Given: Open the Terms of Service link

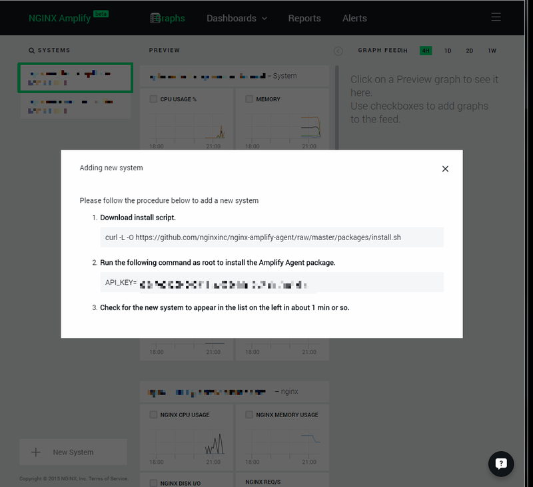Looking at the screenshot, I should [108, 478].
